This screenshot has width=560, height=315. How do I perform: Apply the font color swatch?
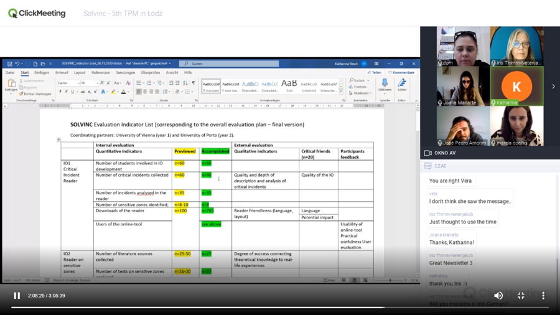coord(124,92)
